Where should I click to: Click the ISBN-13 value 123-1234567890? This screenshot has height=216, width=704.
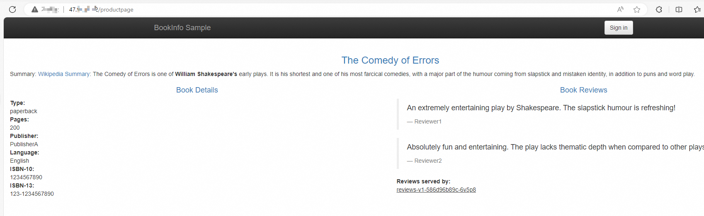click(x=32, y=194)
